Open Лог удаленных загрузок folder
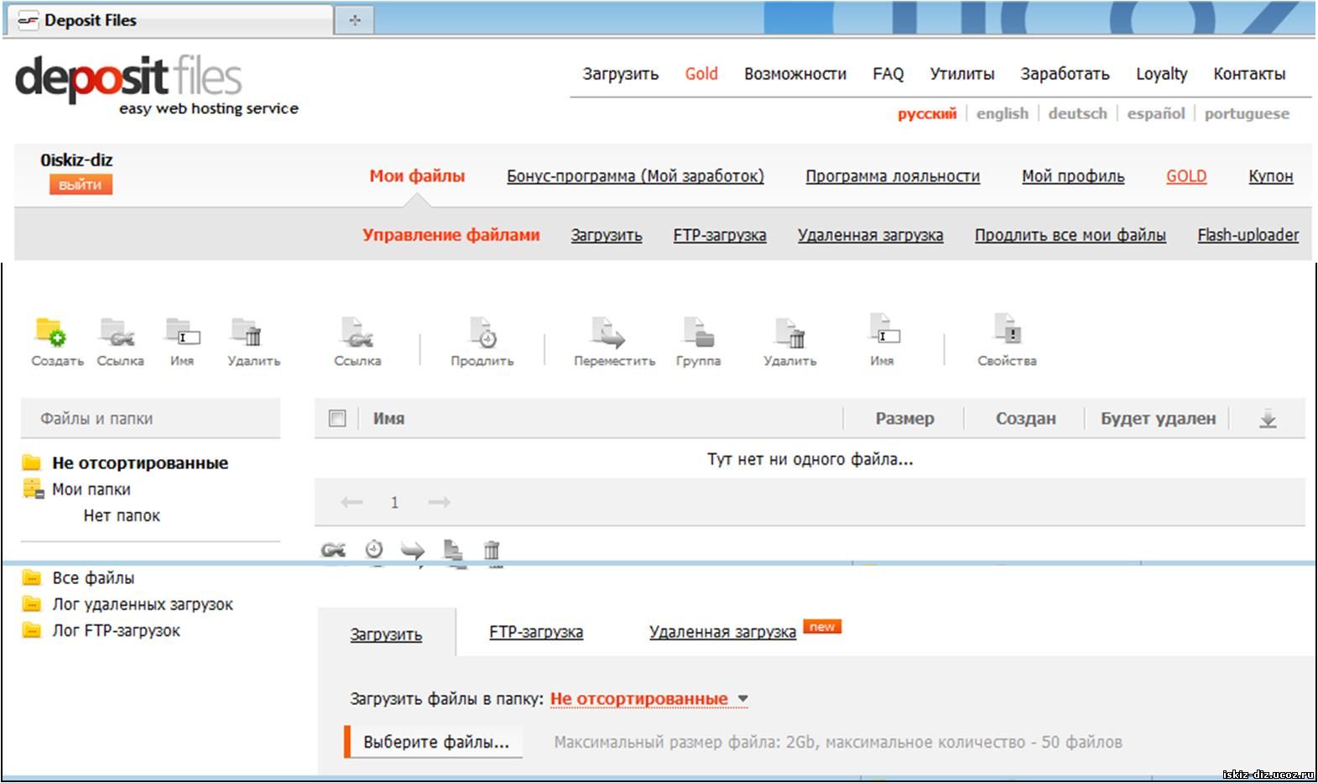The image size is (1318, 783). pyautogui.click(x=143, y=604)
